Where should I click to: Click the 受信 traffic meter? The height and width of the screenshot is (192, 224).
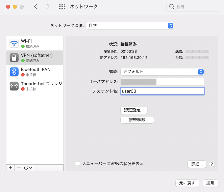[197, 58]
